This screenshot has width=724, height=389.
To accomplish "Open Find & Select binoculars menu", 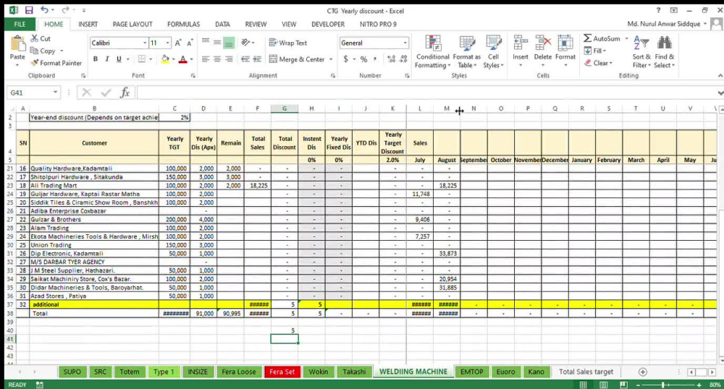I will pos(665,52).
